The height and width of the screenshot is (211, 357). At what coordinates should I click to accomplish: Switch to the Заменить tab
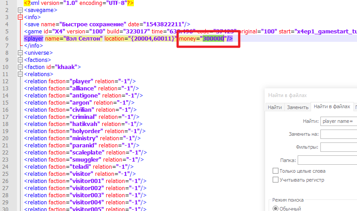(x=298, y=107)
